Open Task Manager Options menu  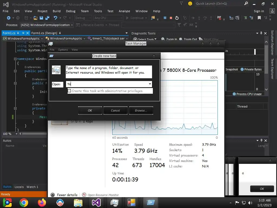tap(63, 50)
